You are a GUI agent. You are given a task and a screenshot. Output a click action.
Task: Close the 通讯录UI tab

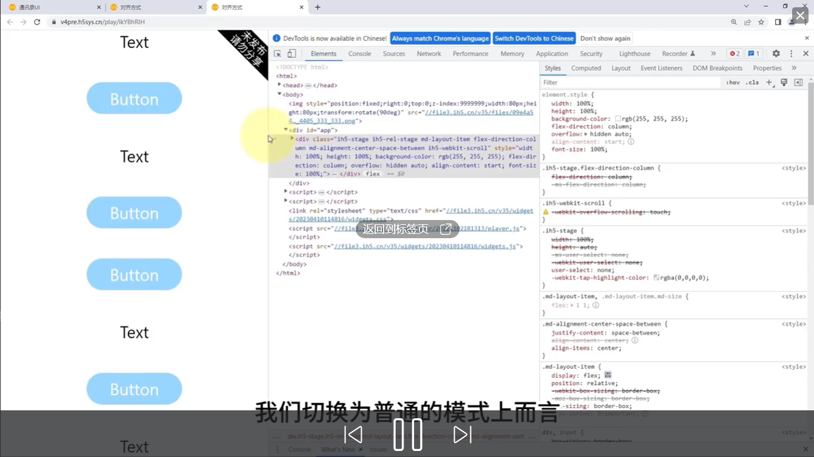tap(100, 7)
